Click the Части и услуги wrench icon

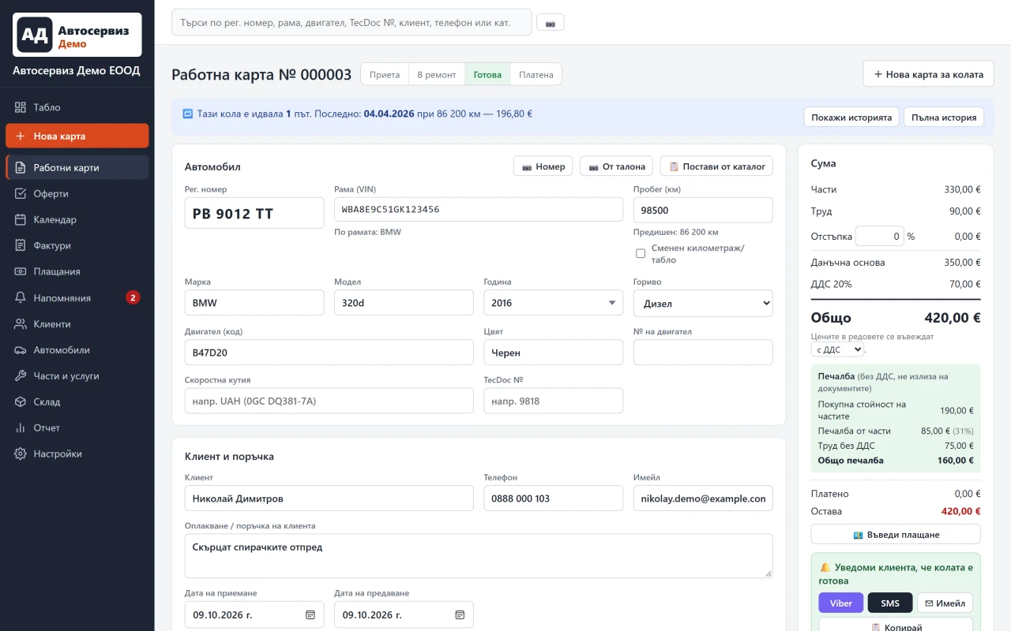[x=21, y=376]
